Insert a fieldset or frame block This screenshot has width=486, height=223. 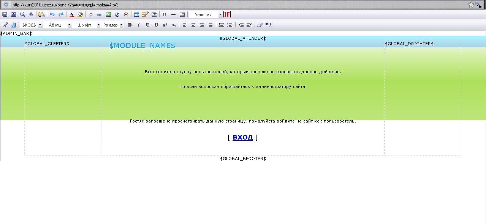(154, 14)
